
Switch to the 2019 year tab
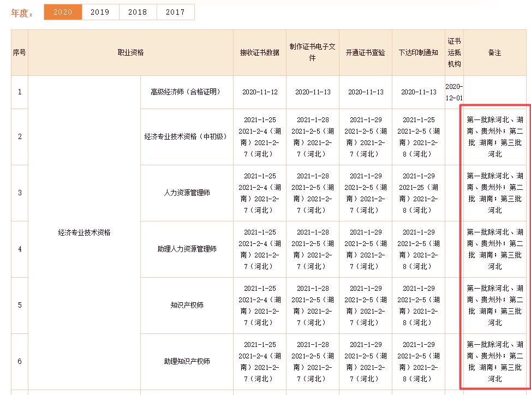tap(100, 12)
